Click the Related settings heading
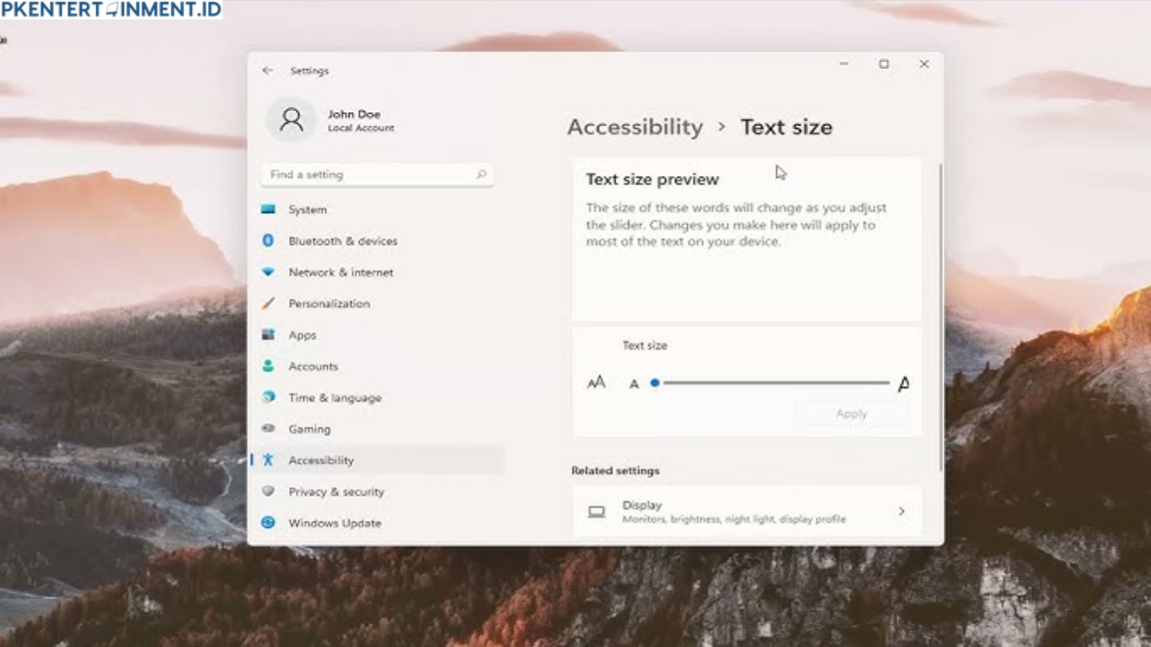 [x=615, y=470]
